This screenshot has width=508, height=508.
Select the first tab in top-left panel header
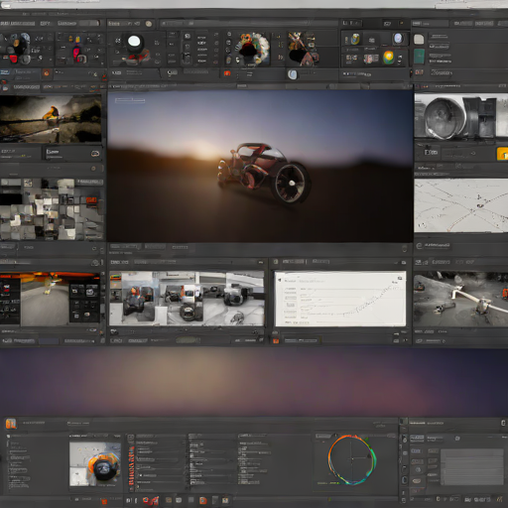click(x=18, y=24)
